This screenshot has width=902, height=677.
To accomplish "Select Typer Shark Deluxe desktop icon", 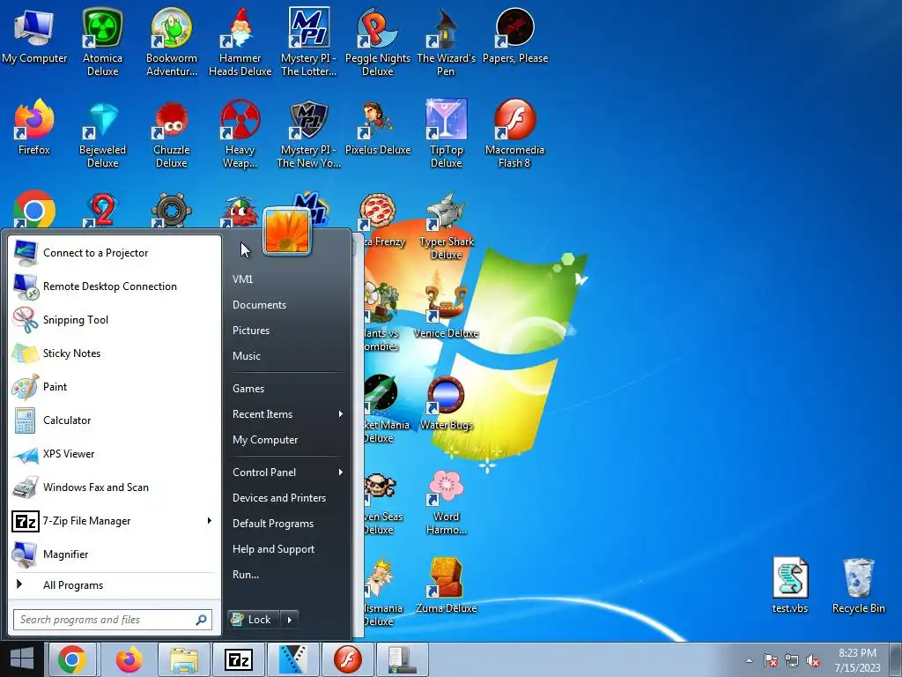I will click(x=446, y=226).
